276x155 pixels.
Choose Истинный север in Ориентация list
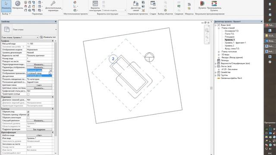click(x=39, y=76)
